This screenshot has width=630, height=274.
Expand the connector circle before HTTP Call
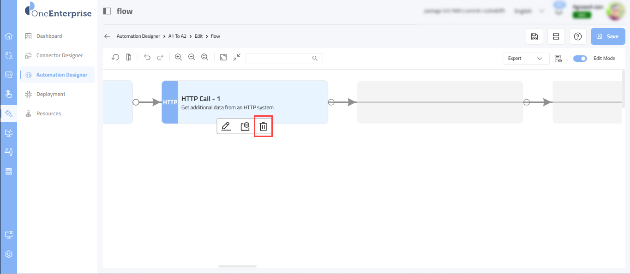pos(136,102)
